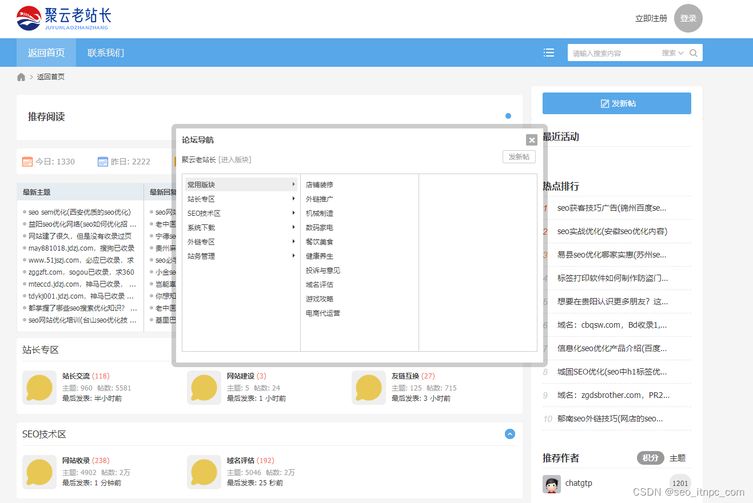The width and height of the screenshot is (753, 503).
Task: Open the 搜索 type dropdown
Action: click(673, 53)
